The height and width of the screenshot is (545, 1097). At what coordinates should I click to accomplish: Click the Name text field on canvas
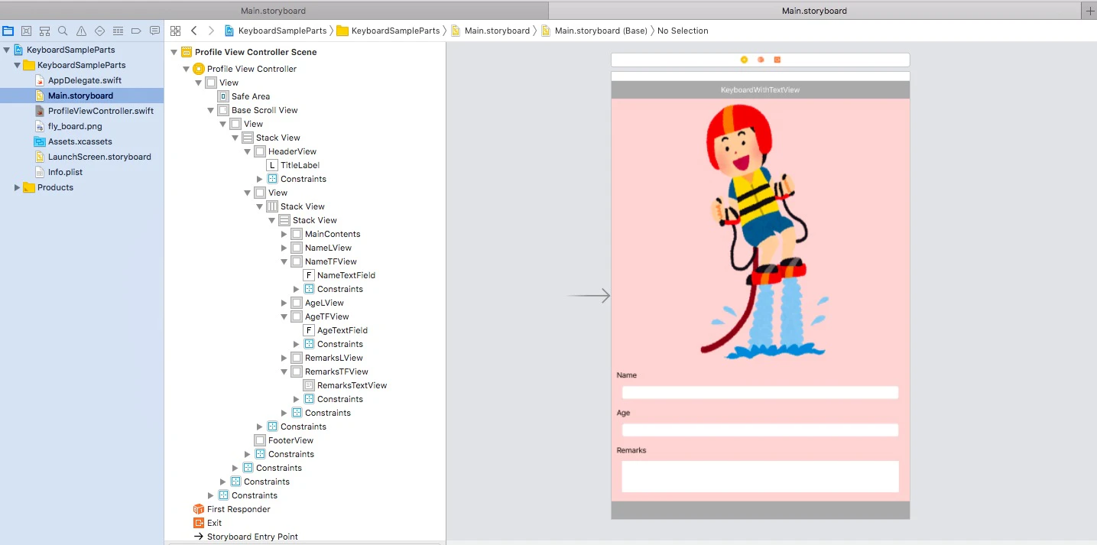click(x=760, y=392)
